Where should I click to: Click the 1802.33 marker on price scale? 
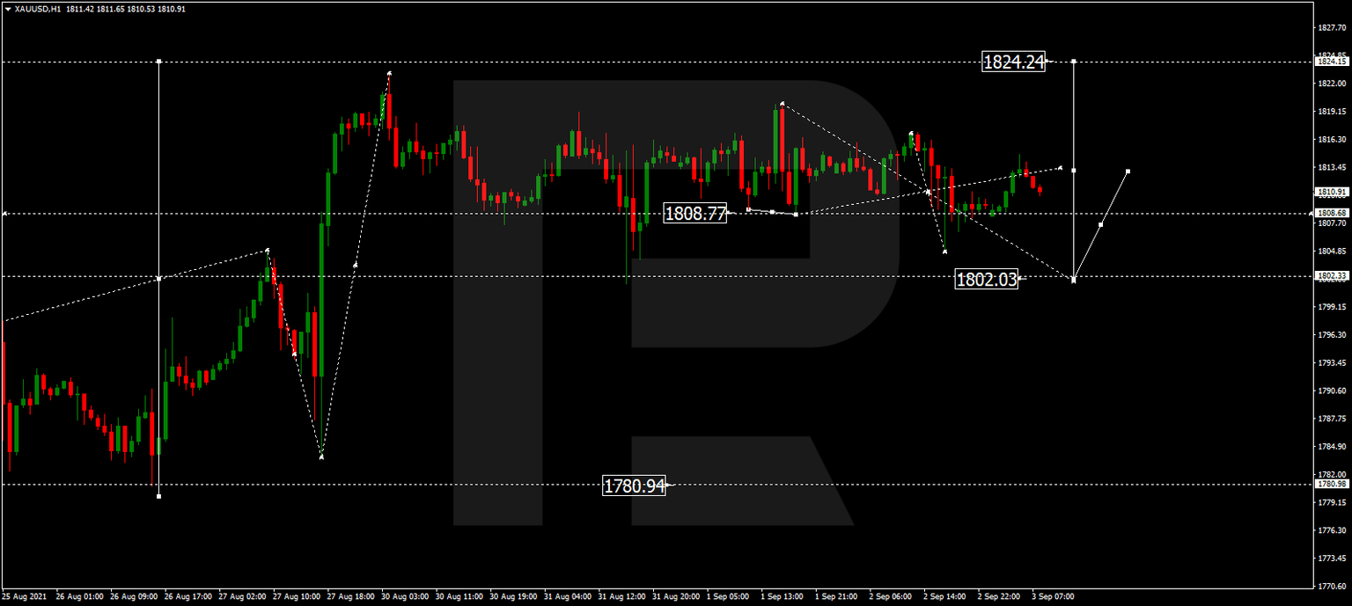click(1331, 275)
